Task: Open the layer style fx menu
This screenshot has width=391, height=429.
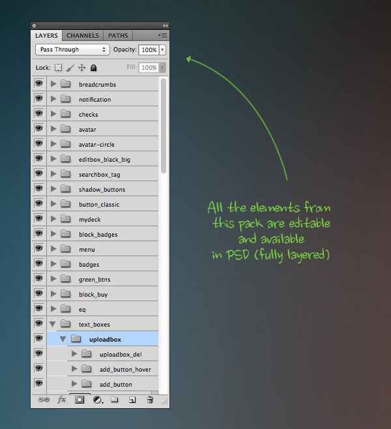Action: pyautogui.click(x=62, y=400)
